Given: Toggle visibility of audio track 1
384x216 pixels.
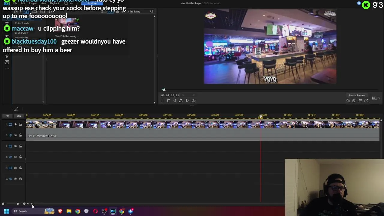Looking at the screenshot, I should [x=15, y=135].
